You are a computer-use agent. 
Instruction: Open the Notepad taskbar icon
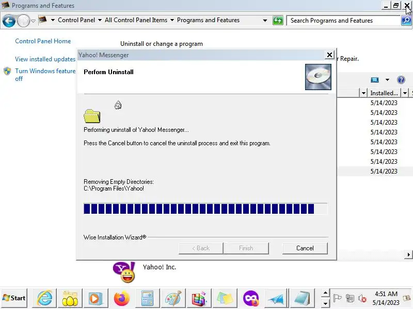pyautogui.click(x=302, y=299)
